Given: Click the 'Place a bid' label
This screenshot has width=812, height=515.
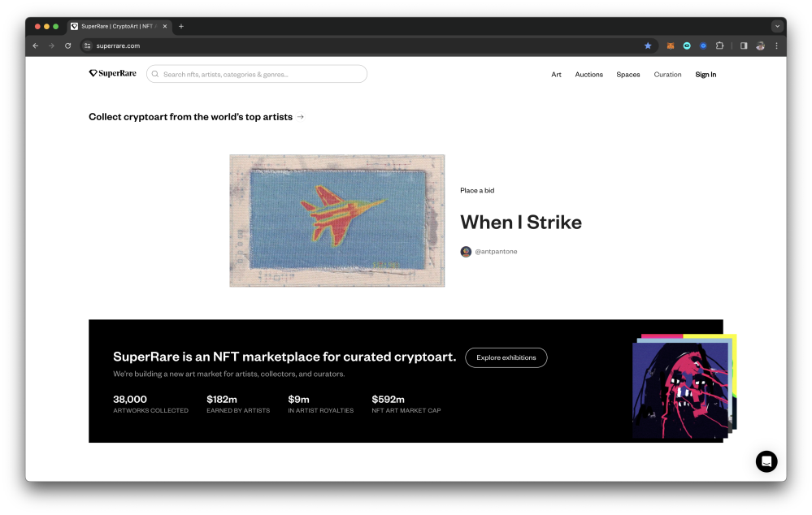Looking at the screenshot, I should (x=477, y=190).
